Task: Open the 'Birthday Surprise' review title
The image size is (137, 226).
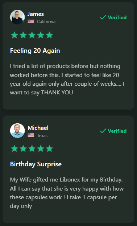Action: pyautogui.click(x=36, y=164)
